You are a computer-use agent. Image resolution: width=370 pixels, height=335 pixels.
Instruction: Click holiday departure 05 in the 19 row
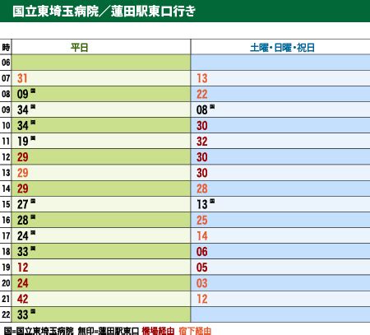pos(202,268)
